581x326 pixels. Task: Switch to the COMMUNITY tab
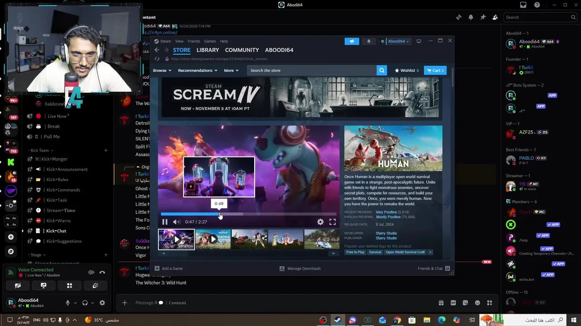click(x=242, y=50)
